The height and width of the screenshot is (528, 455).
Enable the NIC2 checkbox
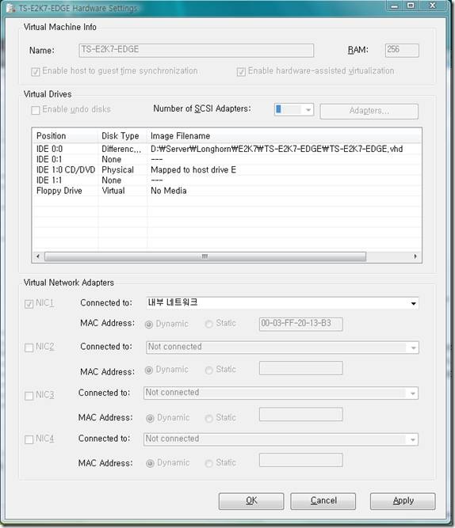pos(29,348)
